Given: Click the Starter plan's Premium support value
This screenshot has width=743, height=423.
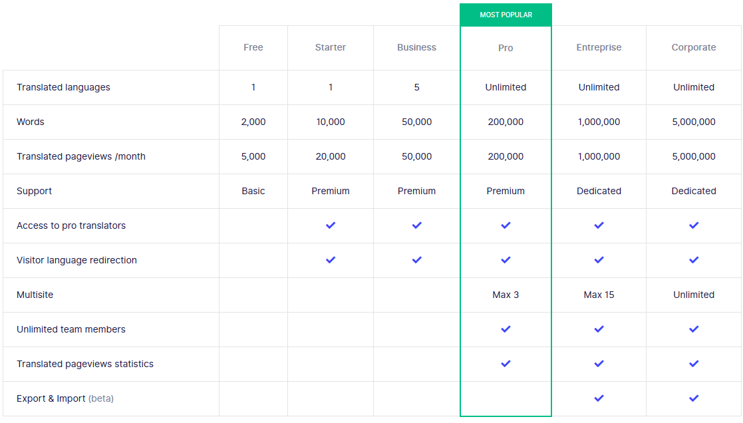Looking at the screenshot, I should 331,191.
